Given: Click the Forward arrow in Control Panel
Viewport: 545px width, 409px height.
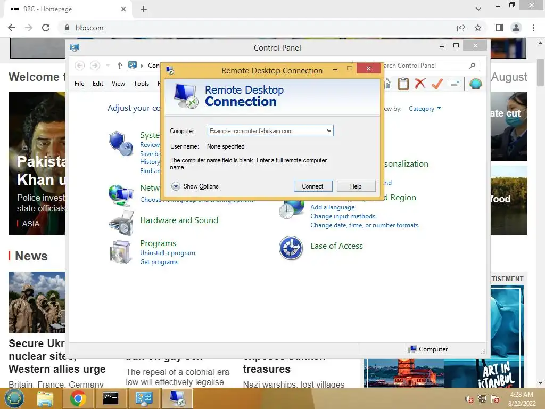Looking at the screenshot, I should 95,66.
